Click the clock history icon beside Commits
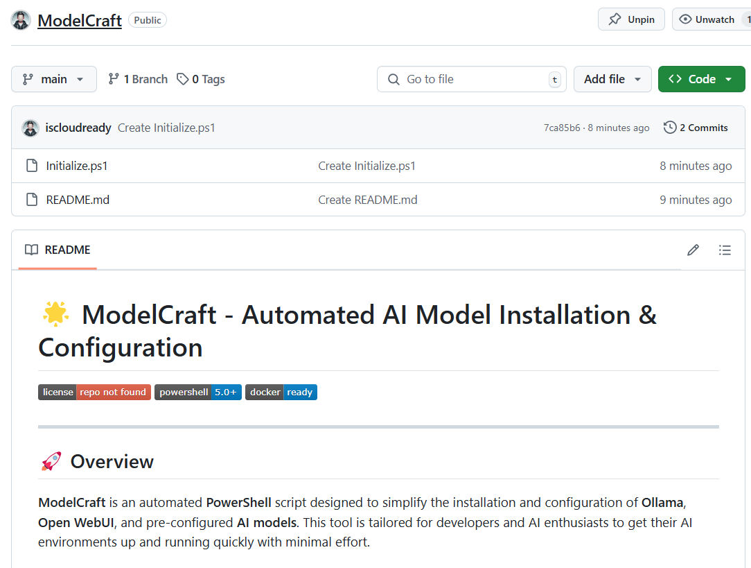This screenshot has height=568, width=751. (x=670, y=128)
